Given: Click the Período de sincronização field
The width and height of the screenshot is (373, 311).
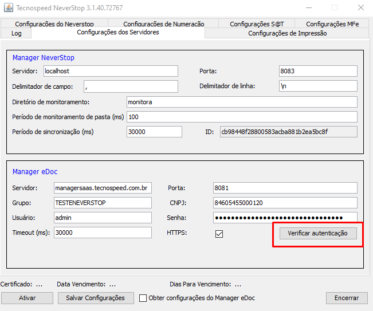Looking at the screenshot, I should click(x=154, y=132).
